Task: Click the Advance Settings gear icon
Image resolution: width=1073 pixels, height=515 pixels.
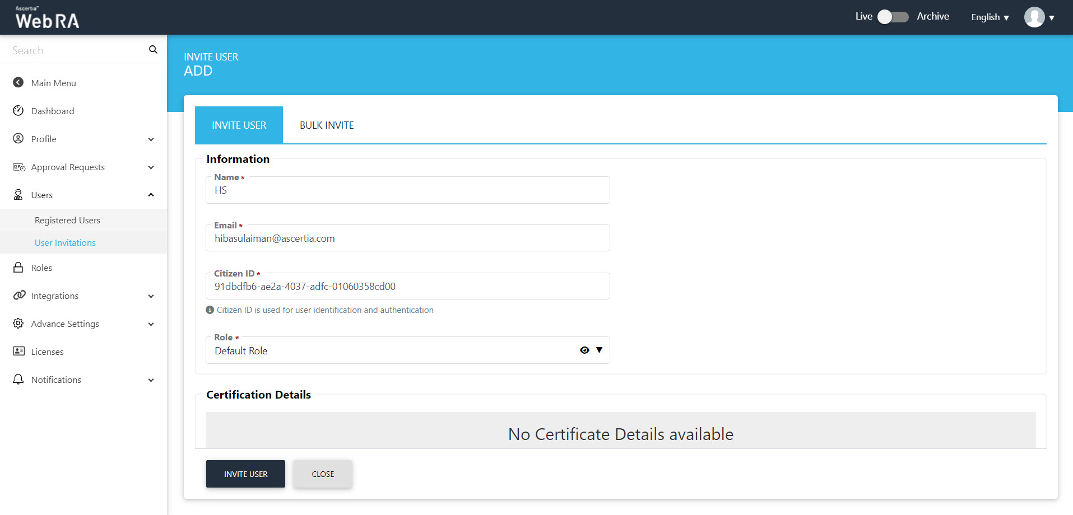Action: coord(18,324)
